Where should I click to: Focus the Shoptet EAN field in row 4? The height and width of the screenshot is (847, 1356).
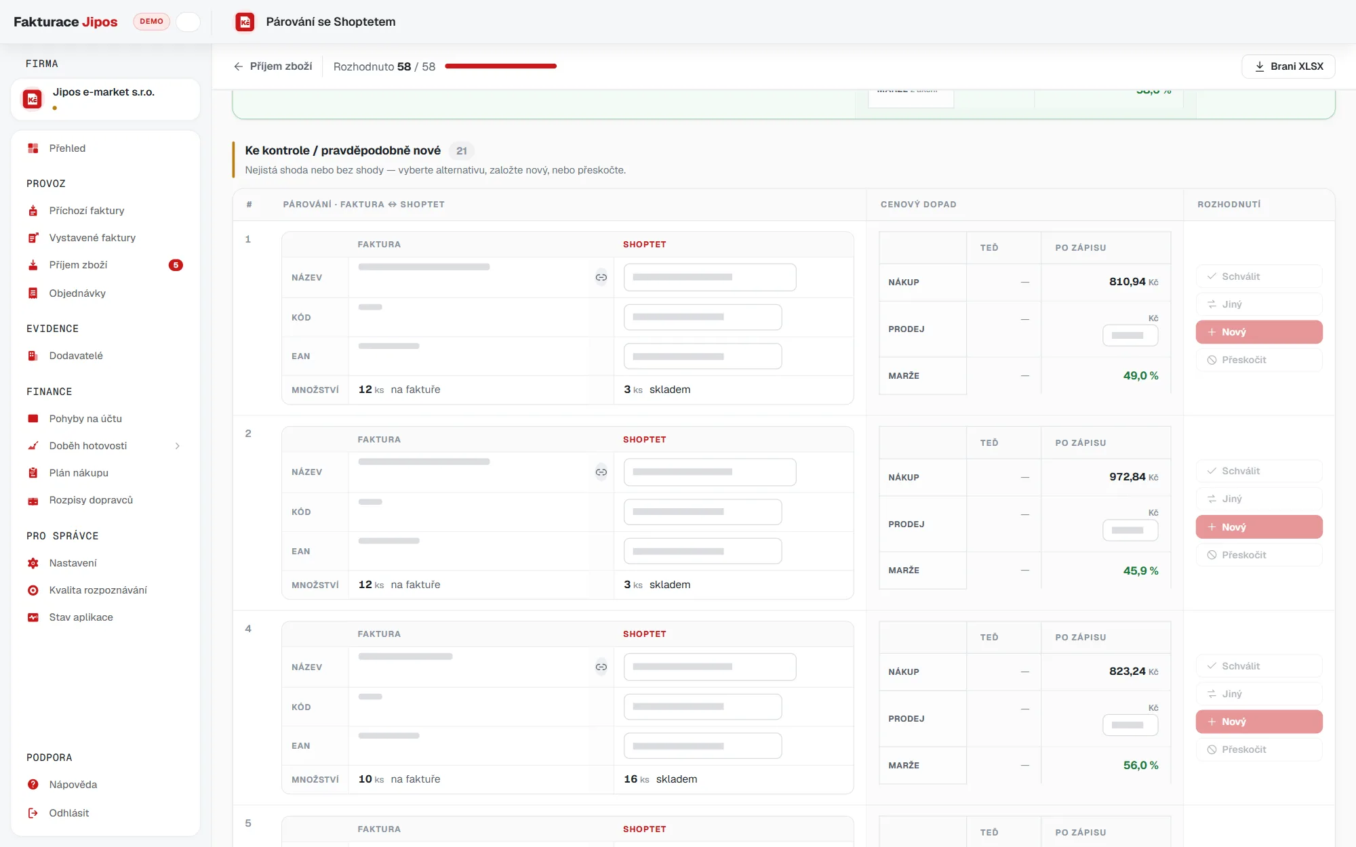point(702,746)
